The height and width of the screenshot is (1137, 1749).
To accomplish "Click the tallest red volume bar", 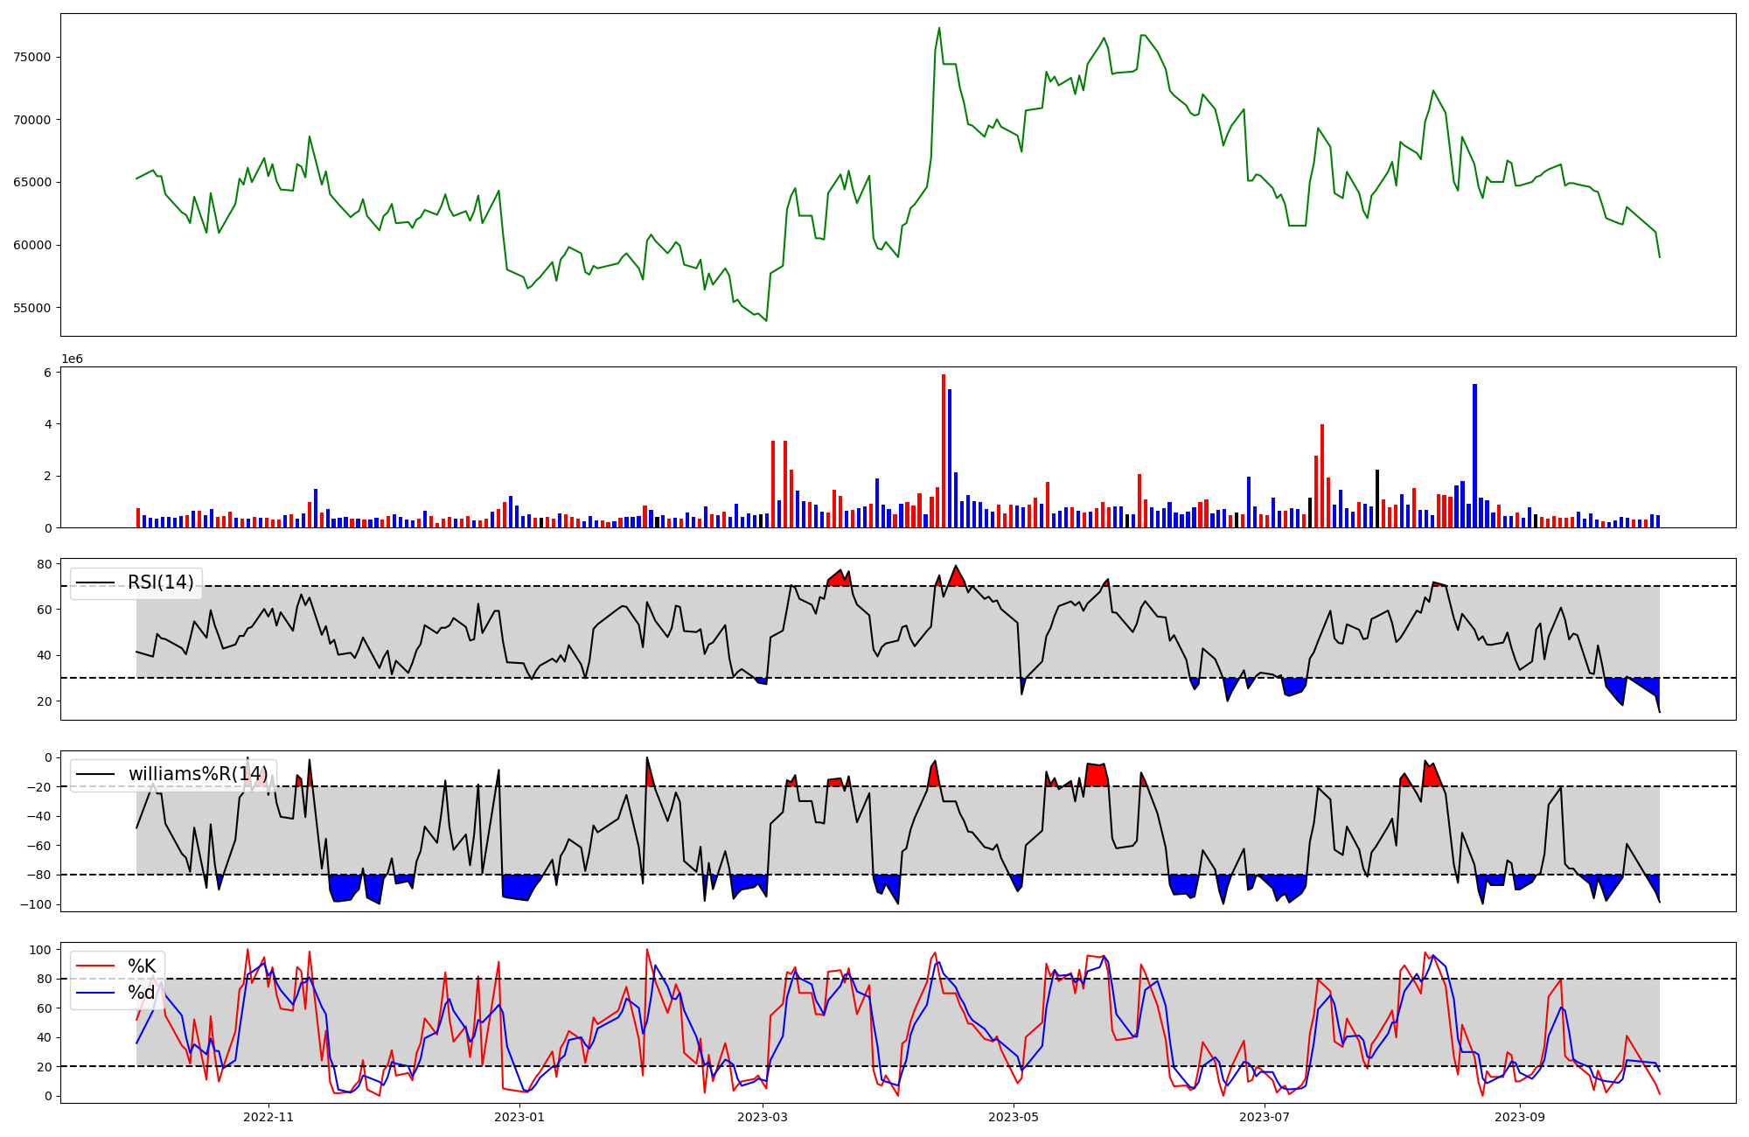I will tap(944, 450).
